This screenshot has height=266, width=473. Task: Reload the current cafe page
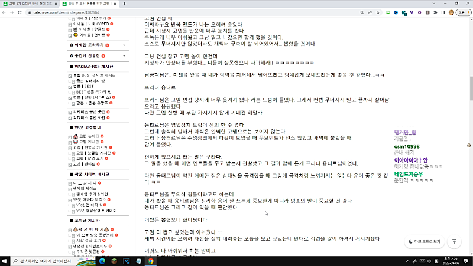point(20,12)
